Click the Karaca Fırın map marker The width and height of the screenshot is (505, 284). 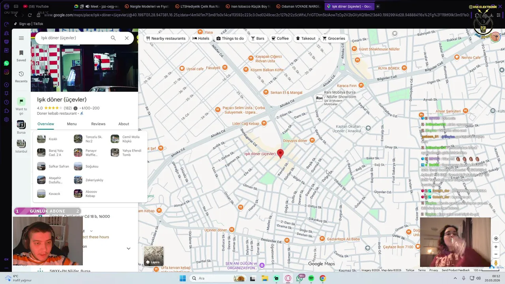(x=362, y=86)
